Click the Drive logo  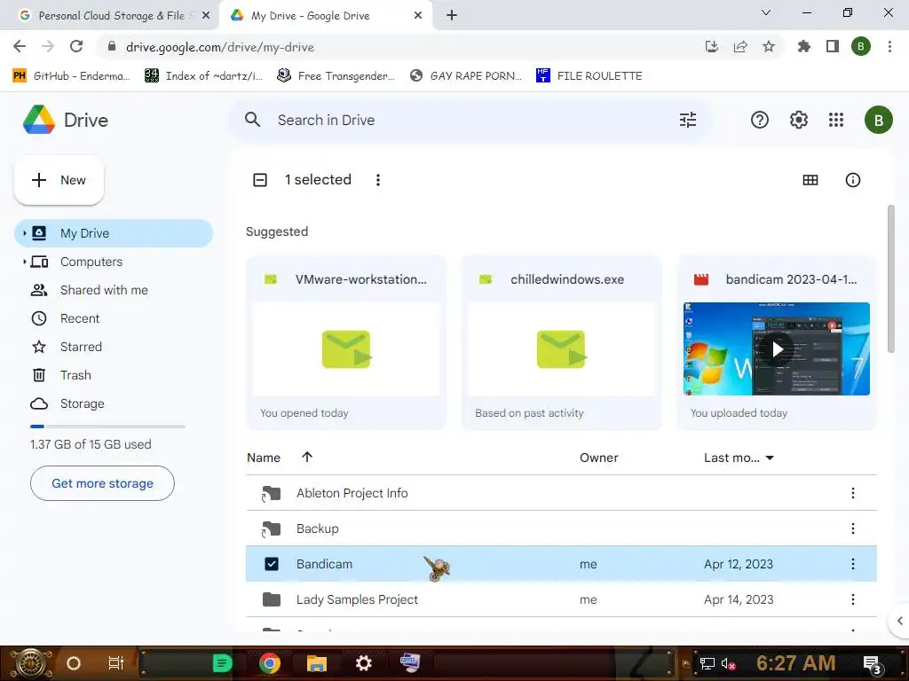tap(66, 120)
